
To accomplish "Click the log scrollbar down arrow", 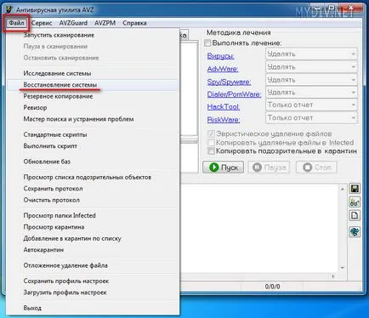I will (343, 268).
